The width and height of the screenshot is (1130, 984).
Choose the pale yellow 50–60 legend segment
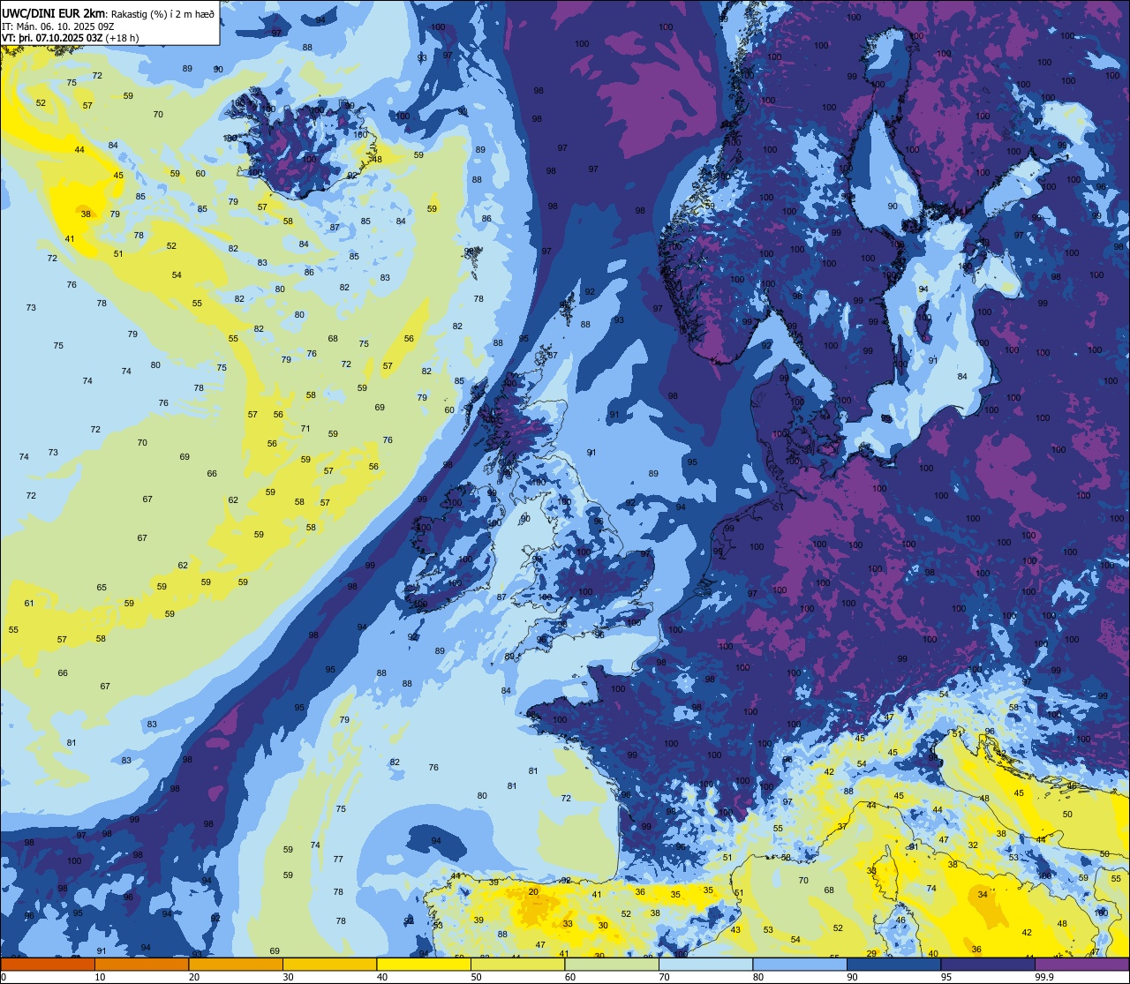click(x=517, y=964)
